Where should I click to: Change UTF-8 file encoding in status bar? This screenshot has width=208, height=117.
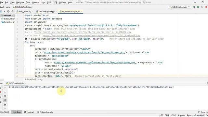(x=174, y=115)
